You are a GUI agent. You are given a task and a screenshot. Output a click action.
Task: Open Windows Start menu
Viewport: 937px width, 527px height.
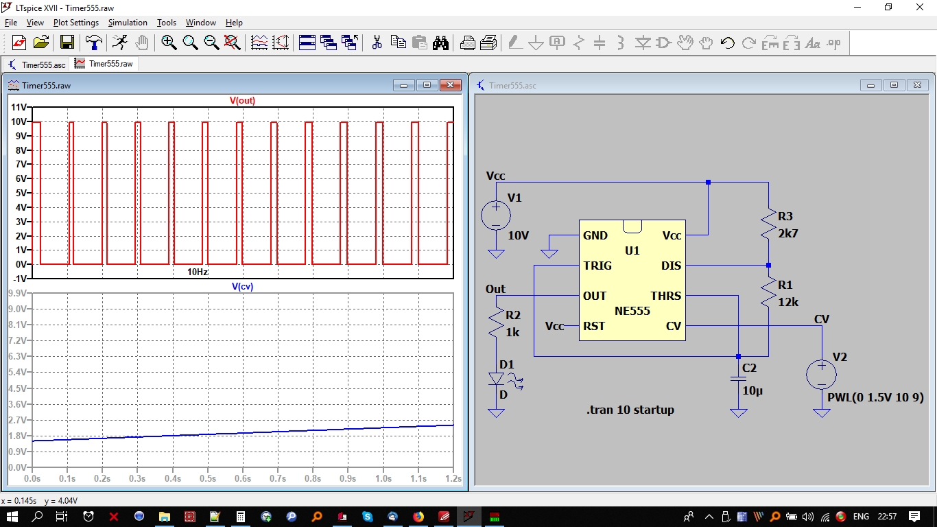point(14,516)
